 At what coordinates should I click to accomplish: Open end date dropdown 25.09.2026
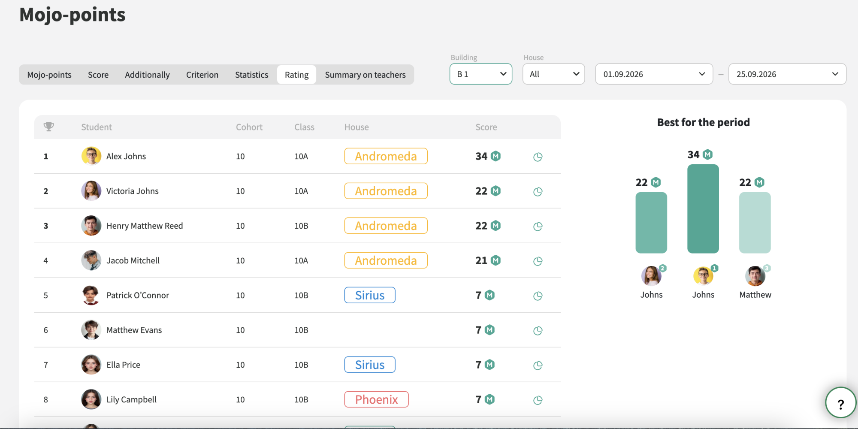point(787,74)
